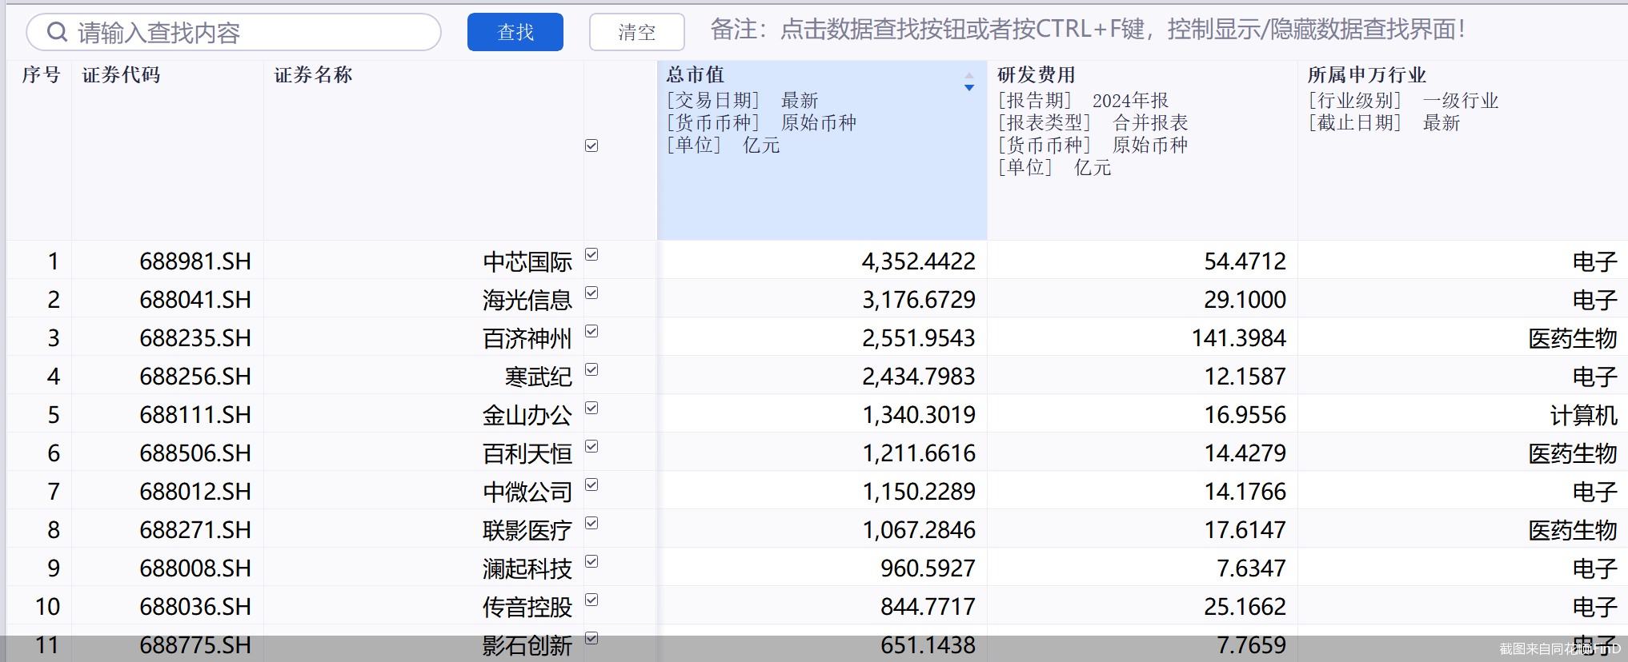Select the 传音控股 name cell
The image size is (1628, 662).
(x=527, y=607)
